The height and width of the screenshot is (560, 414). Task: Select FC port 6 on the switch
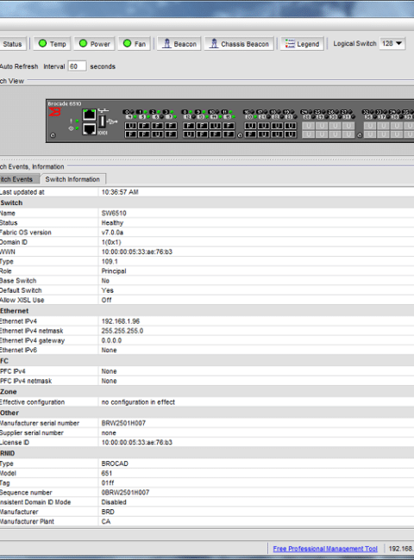pyautogui.click(x=157, y=134)
